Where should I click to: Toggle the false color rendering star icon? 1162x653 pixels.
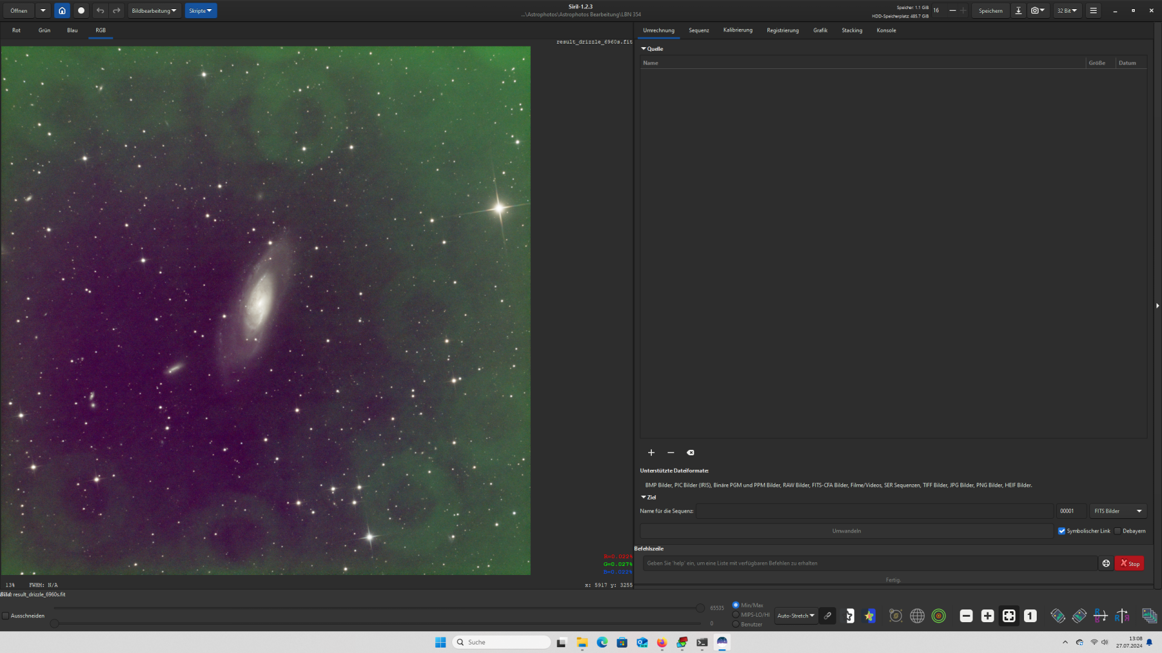pos(870,616)
